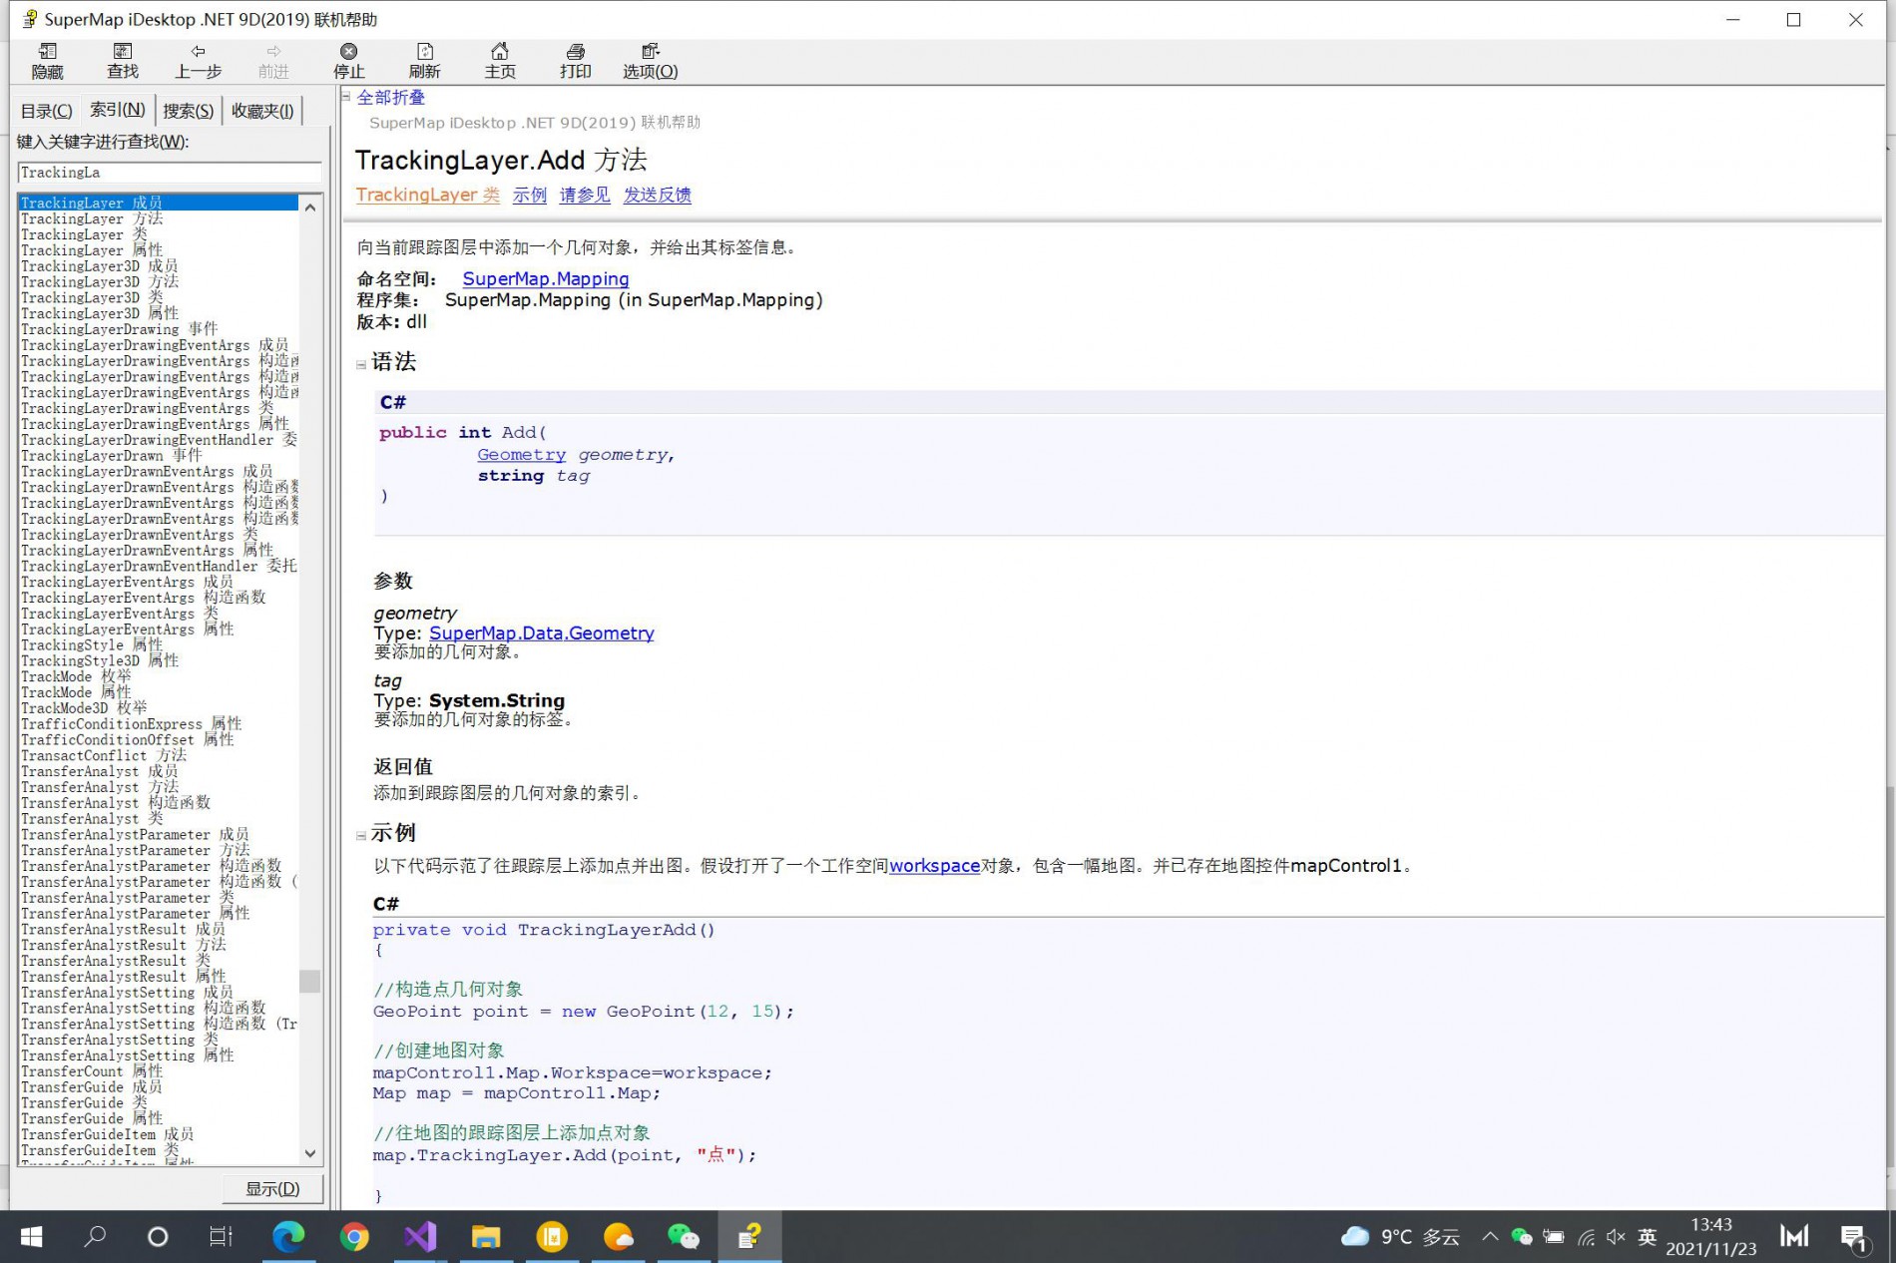
Task: Select index entry TrackingLayer 方法
Action: tap(92, 218)
